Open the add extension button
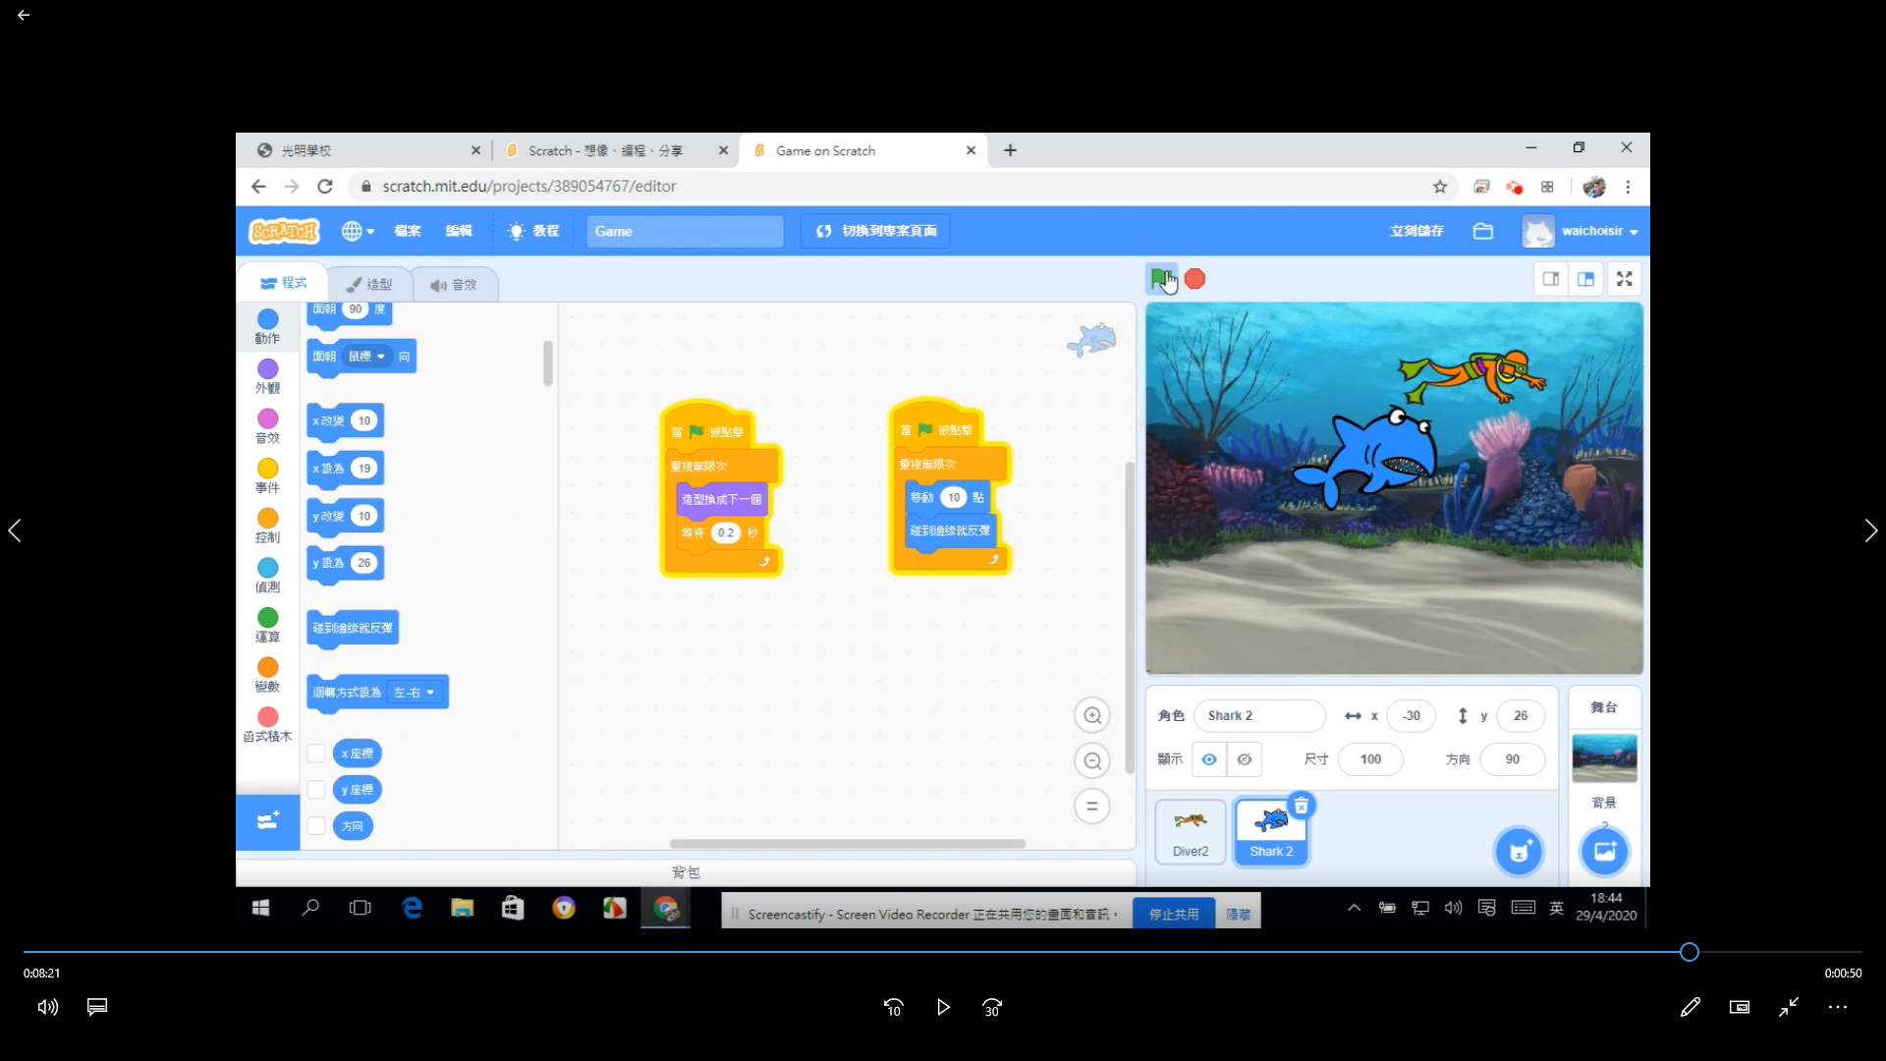 [267, 821]
